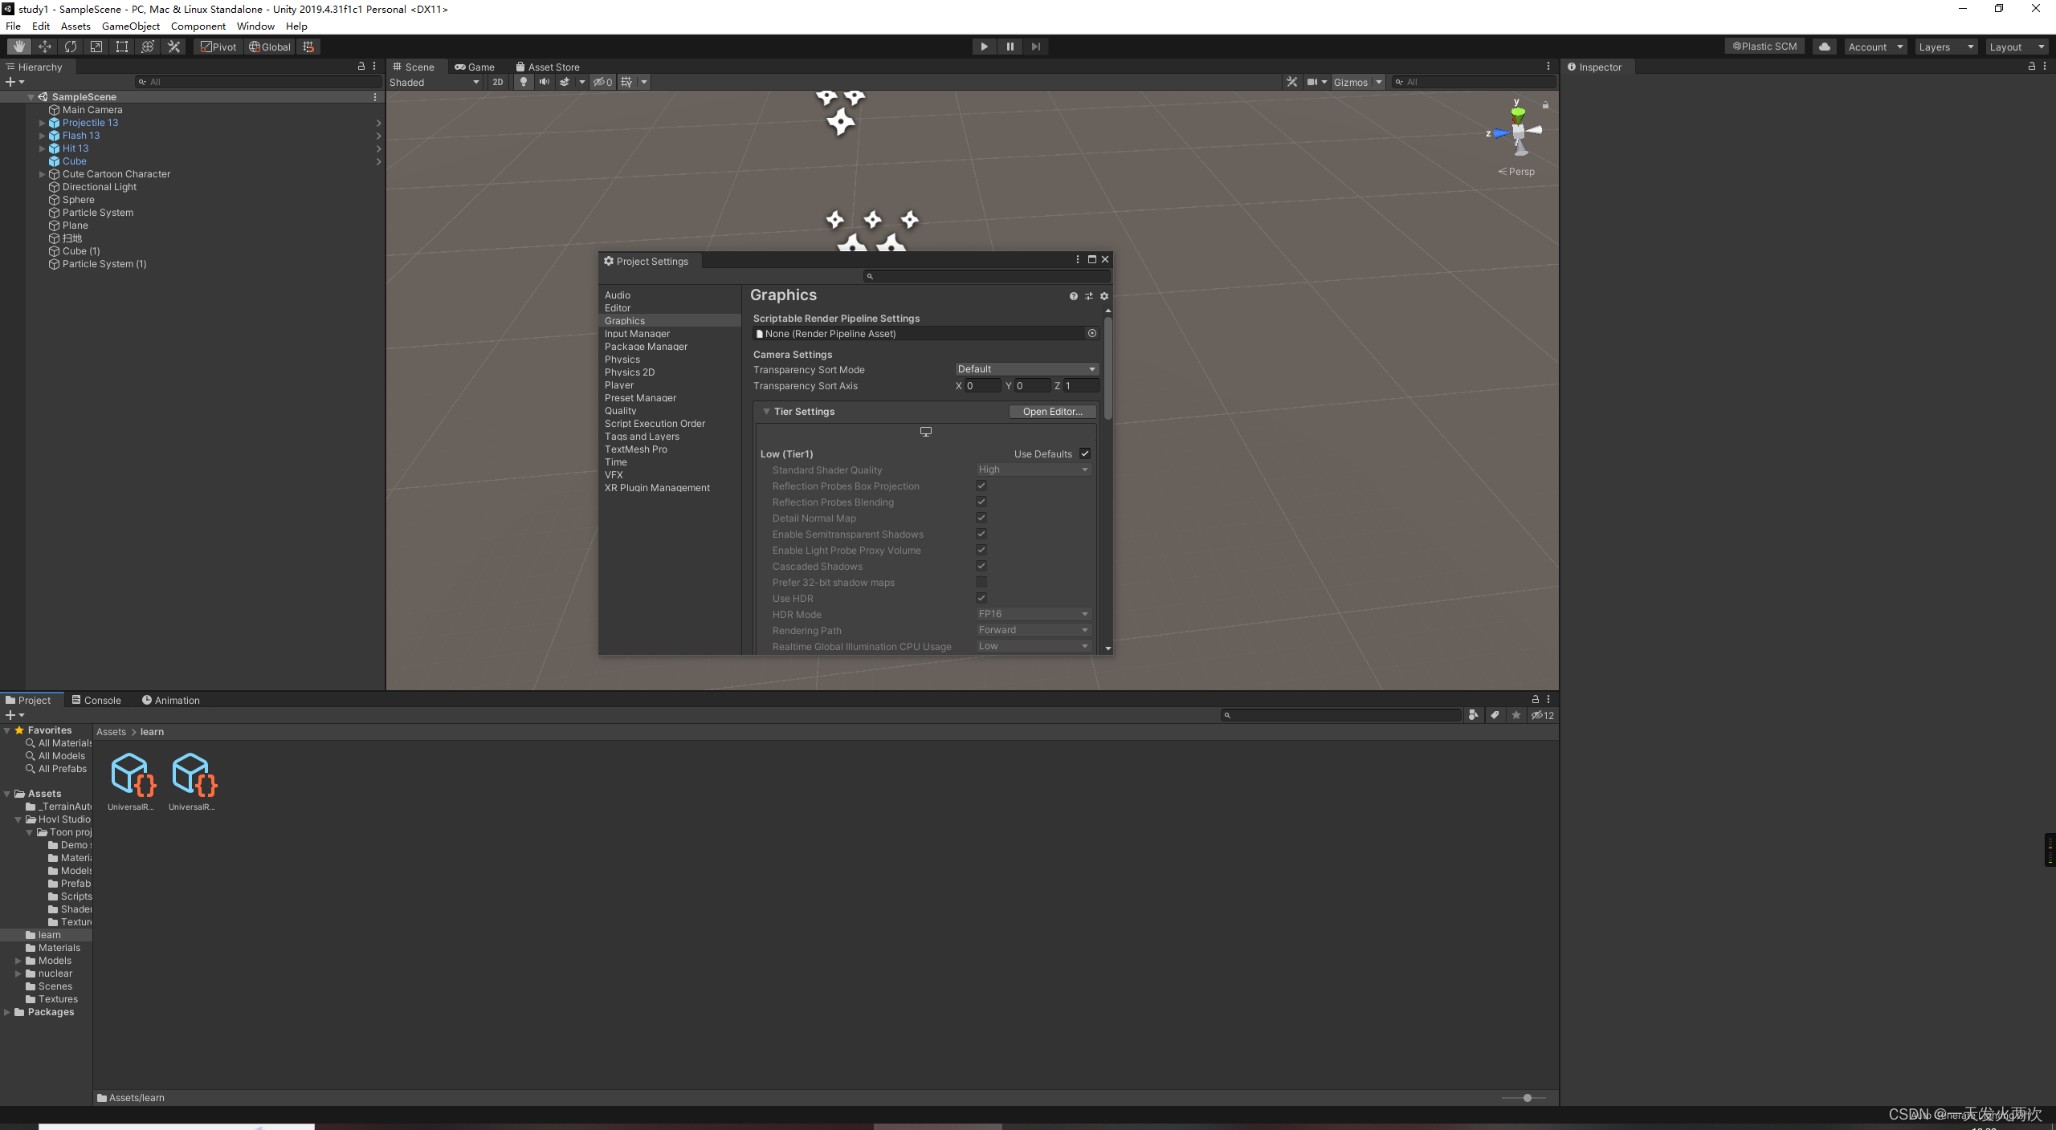This screenshot has width=2056, height=1130.
Task: Click Open Editor button in Tier Settings
Action: click(x=1051, y=411)
